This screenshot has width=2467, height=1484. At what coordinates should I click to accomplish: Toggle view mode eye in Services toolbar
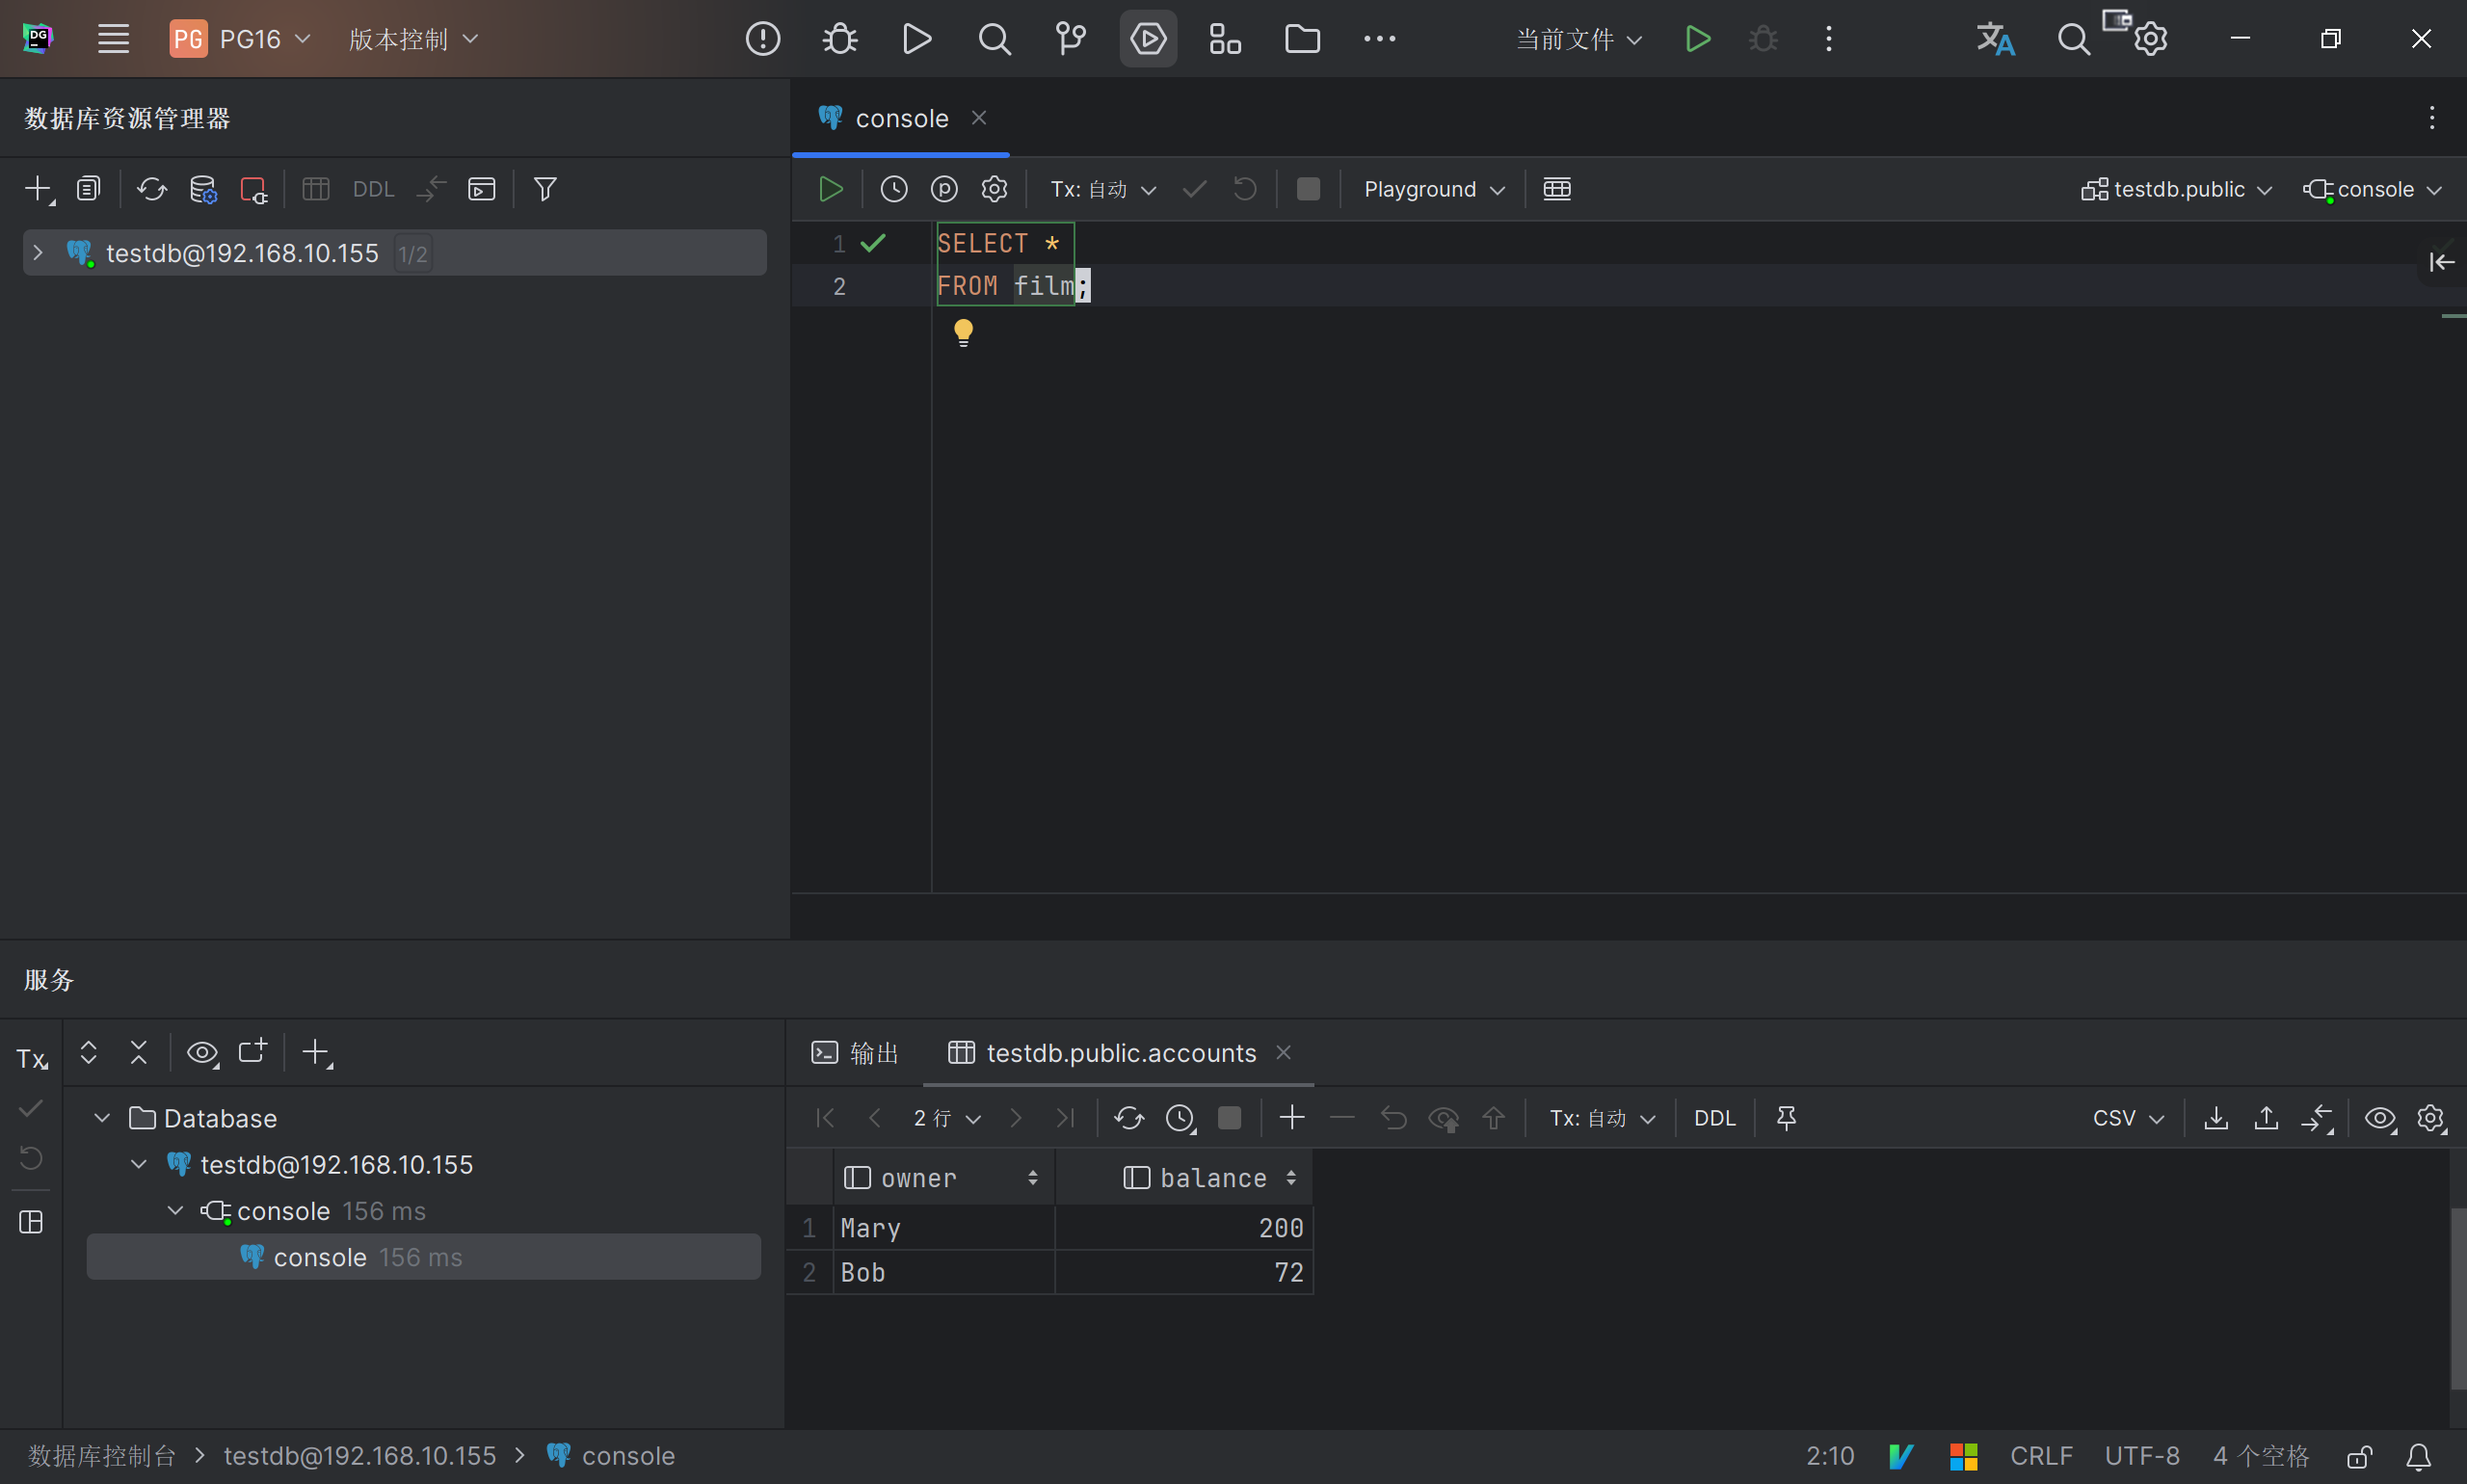tap(203, 1052)
